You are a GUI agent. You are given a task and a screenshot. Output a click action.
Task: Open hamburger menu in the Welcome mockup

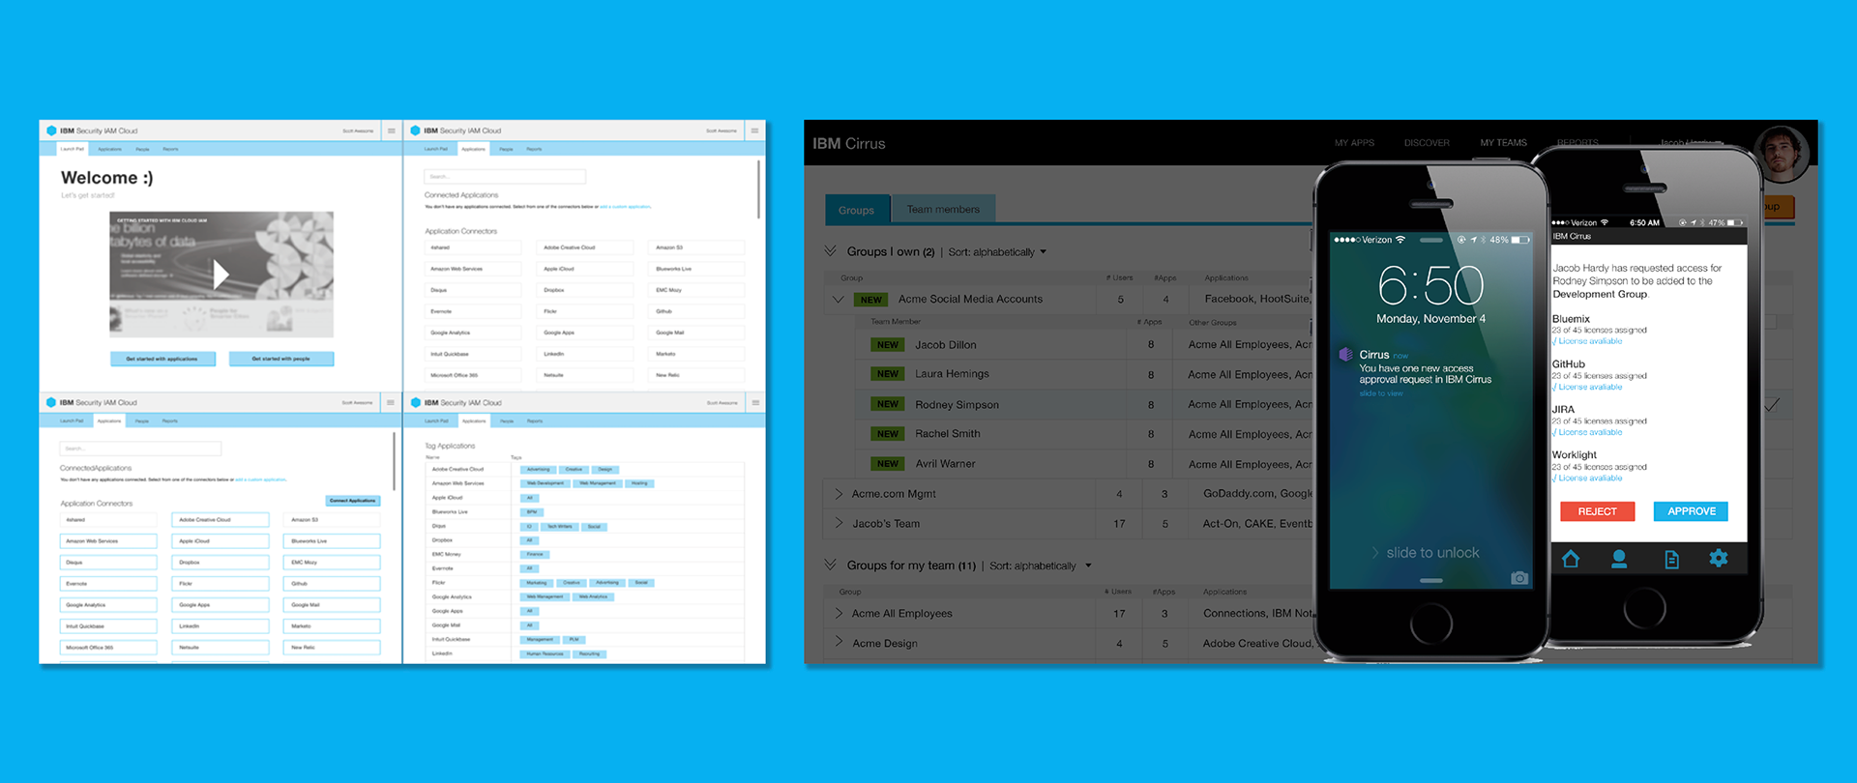391,130
